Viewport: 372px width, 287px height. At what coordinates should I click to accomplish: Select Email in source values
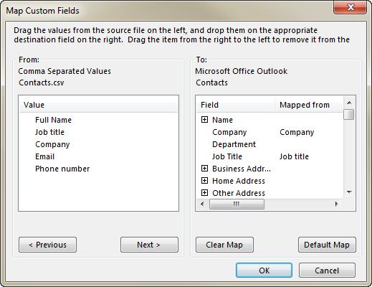coord(44,156)
